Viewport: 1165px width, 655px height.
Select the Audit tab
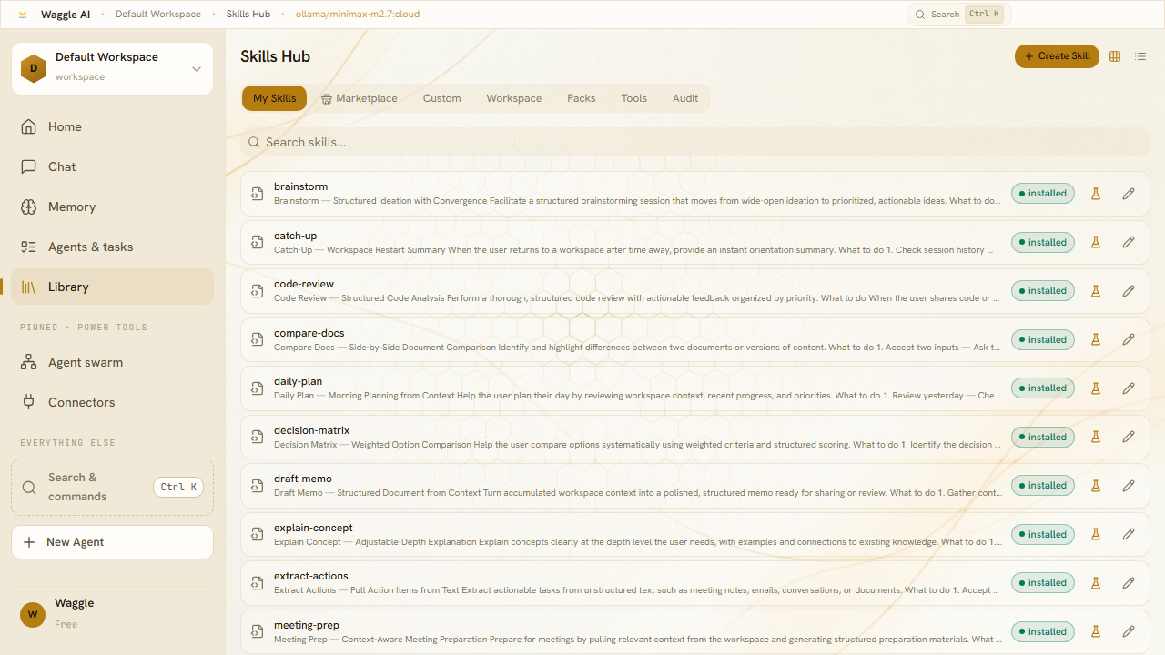685,98
